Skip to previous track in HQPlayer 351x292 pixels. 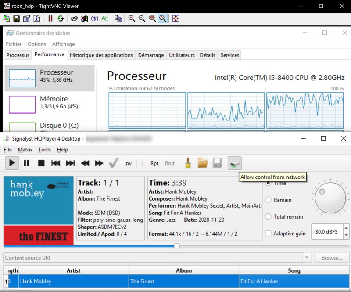pyautogui.click(x=56, y=163)
